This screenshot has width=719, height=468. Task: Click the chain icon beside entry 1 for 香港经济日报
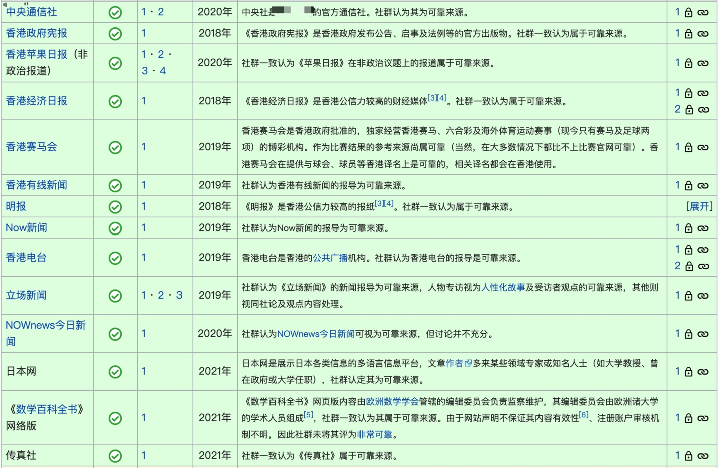point(703,93)
